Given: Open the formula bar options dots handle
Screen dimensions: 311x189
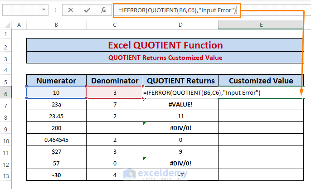Looking at the screenshot, I should (55, 10).
